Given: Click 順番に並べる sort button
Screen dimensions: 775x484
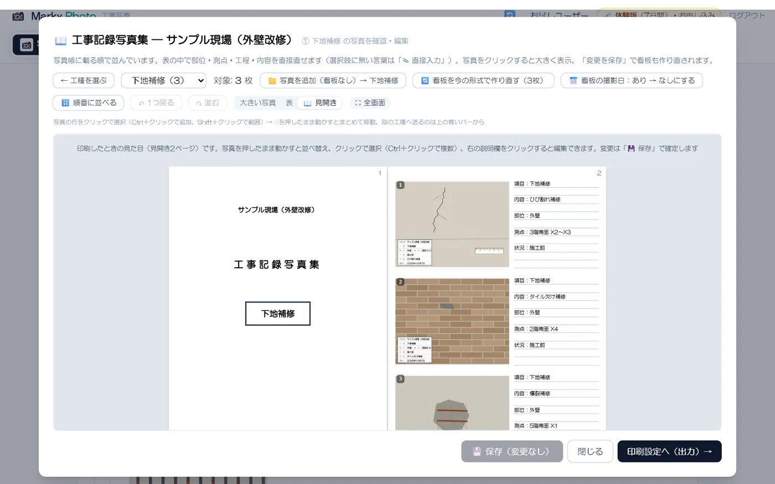Looking at the screenshot, I should point(89,103).
